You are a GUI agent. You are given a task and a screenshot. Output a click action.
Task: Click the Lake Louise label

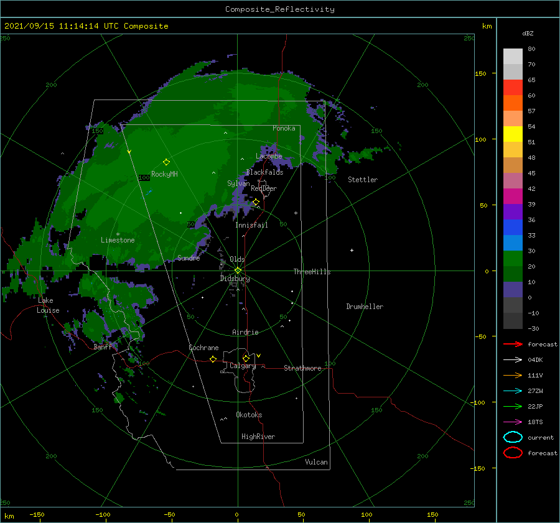click(x=48, y=305)
